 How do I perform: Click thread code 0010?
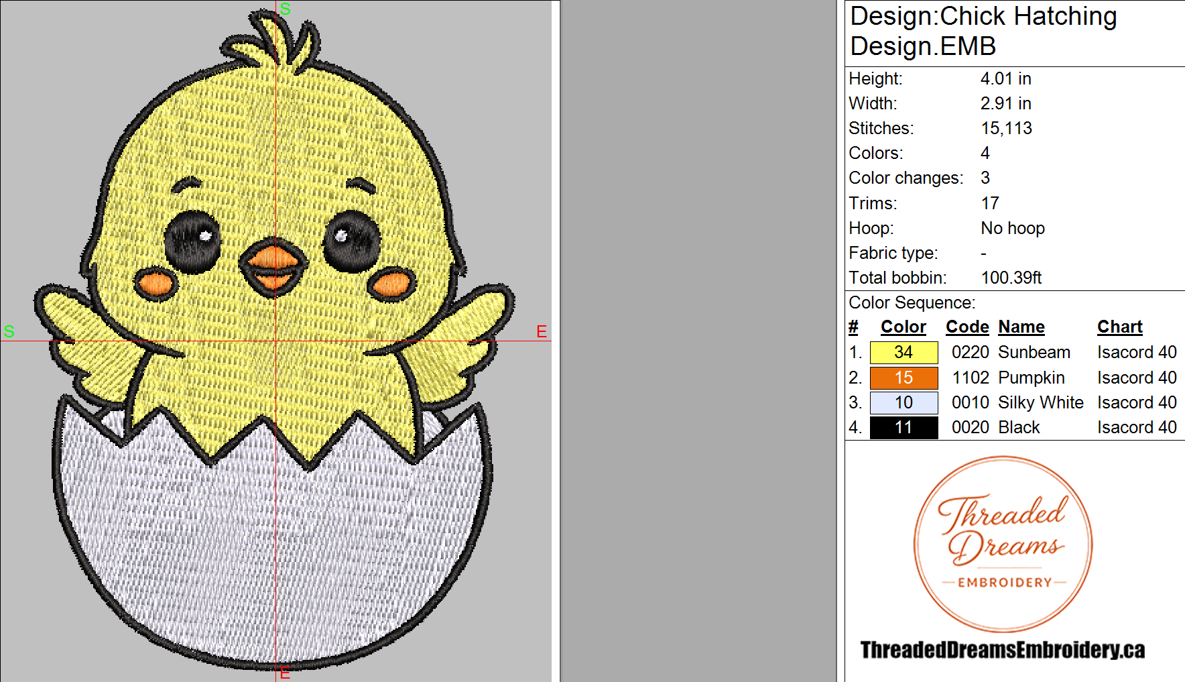pos(970,402)
